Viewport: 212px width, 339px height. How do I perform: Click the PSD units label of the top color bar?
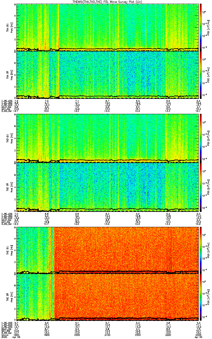pyautogui.click(x=209, y=27)
